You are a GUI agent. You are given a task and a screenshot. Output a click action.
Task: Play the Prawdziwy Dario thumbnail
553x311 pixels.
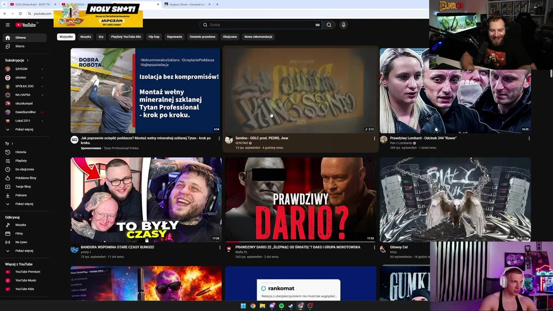[301, 200]
